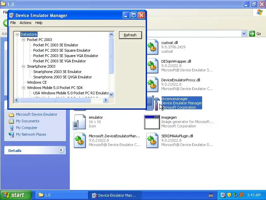266x200 pixels.
Task: Select the Microsoft.DeviceEmulatorMan... dll icon
Action: click(80, 140)
